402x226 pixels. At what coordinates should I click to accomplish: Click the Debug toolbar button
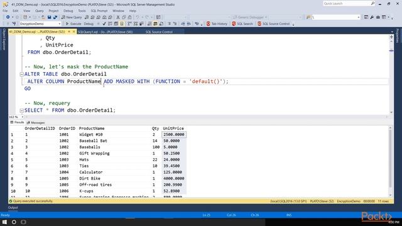pyautogui.click(x=89, y=24)
